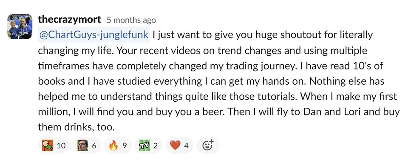The height and width of the screenshot is (166, 408).
Task: Click the message line starting "changing my life"
Action: tap(203, 50)
